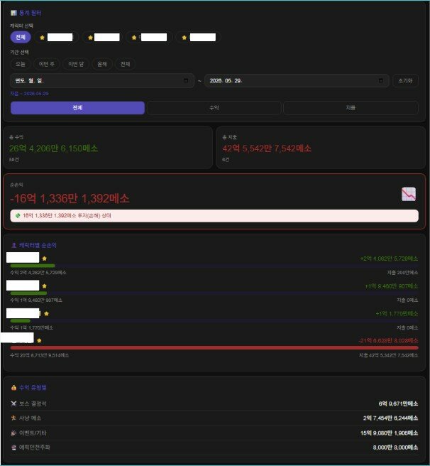Click star in the -21억 6,628만 8,028메소 row
The image size is (430, 466).
pos(39,340)
